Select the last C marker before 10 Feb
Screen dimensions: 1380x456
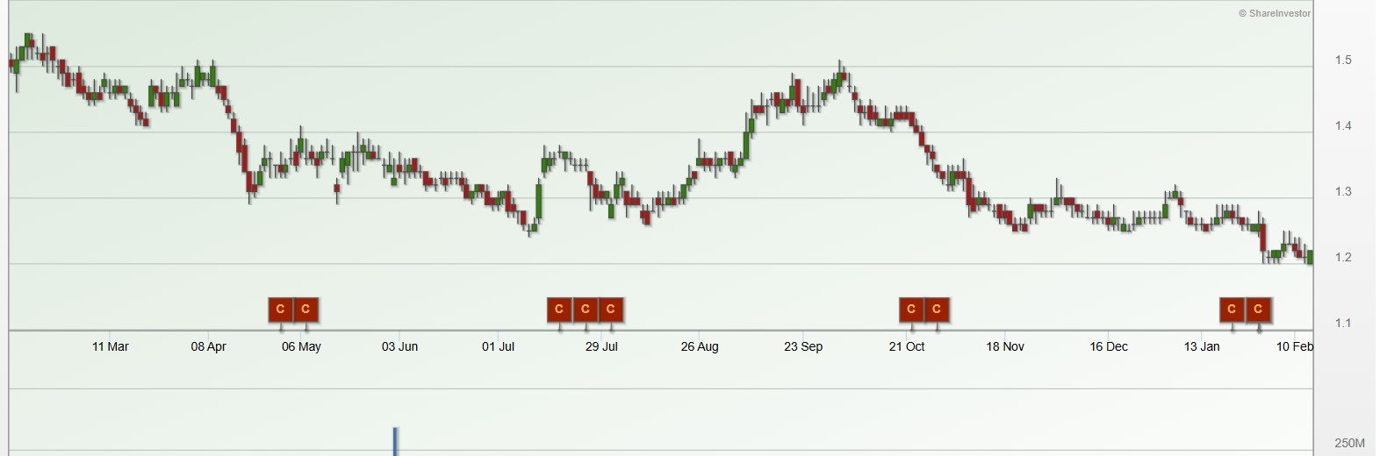click(x=1258, y=309)
